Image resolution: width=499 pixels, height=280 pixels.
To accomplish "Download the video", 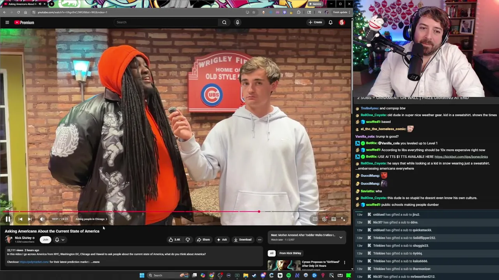I will click(x=242, y=240).
